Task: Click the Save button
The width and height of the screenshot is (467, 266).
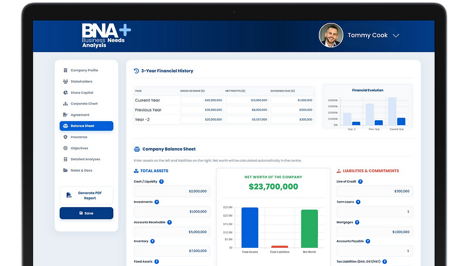Action: click(x=86, y=213)
